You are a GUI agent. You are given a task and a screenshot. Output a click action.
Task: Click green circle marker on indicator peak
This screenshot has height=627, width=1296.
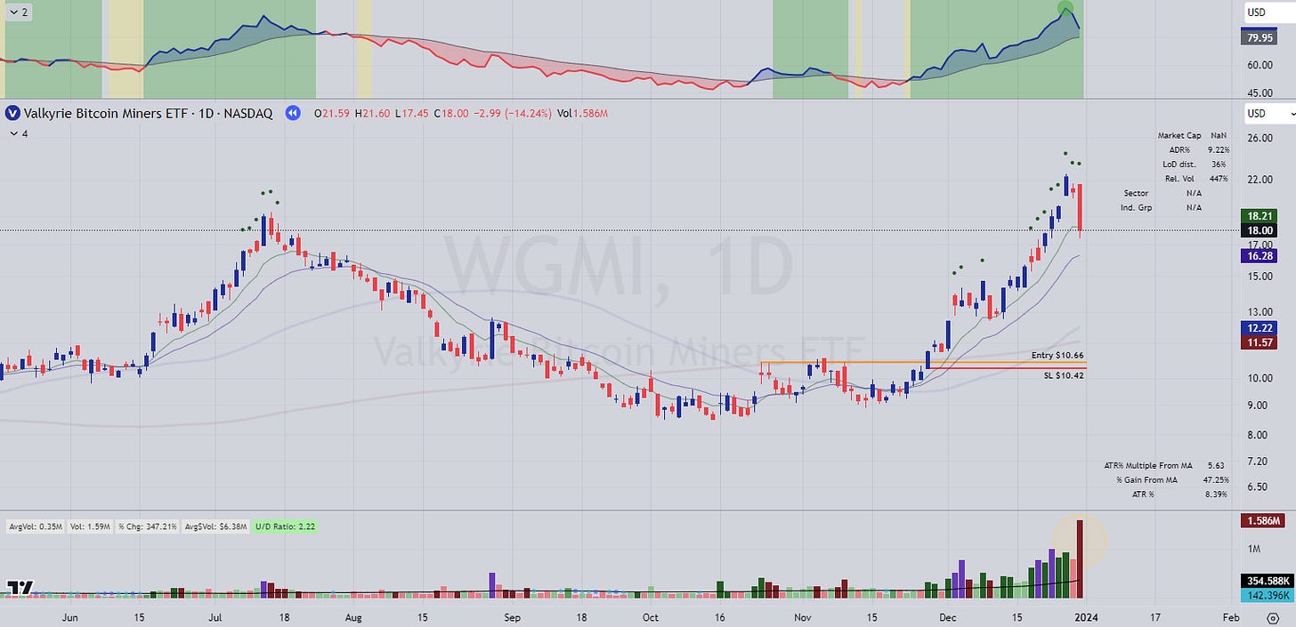[x=1065, y=10]
